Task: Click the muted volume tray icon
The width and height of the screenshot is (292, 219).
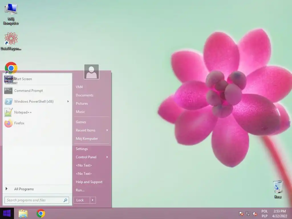Action: (x=255, y=214)
